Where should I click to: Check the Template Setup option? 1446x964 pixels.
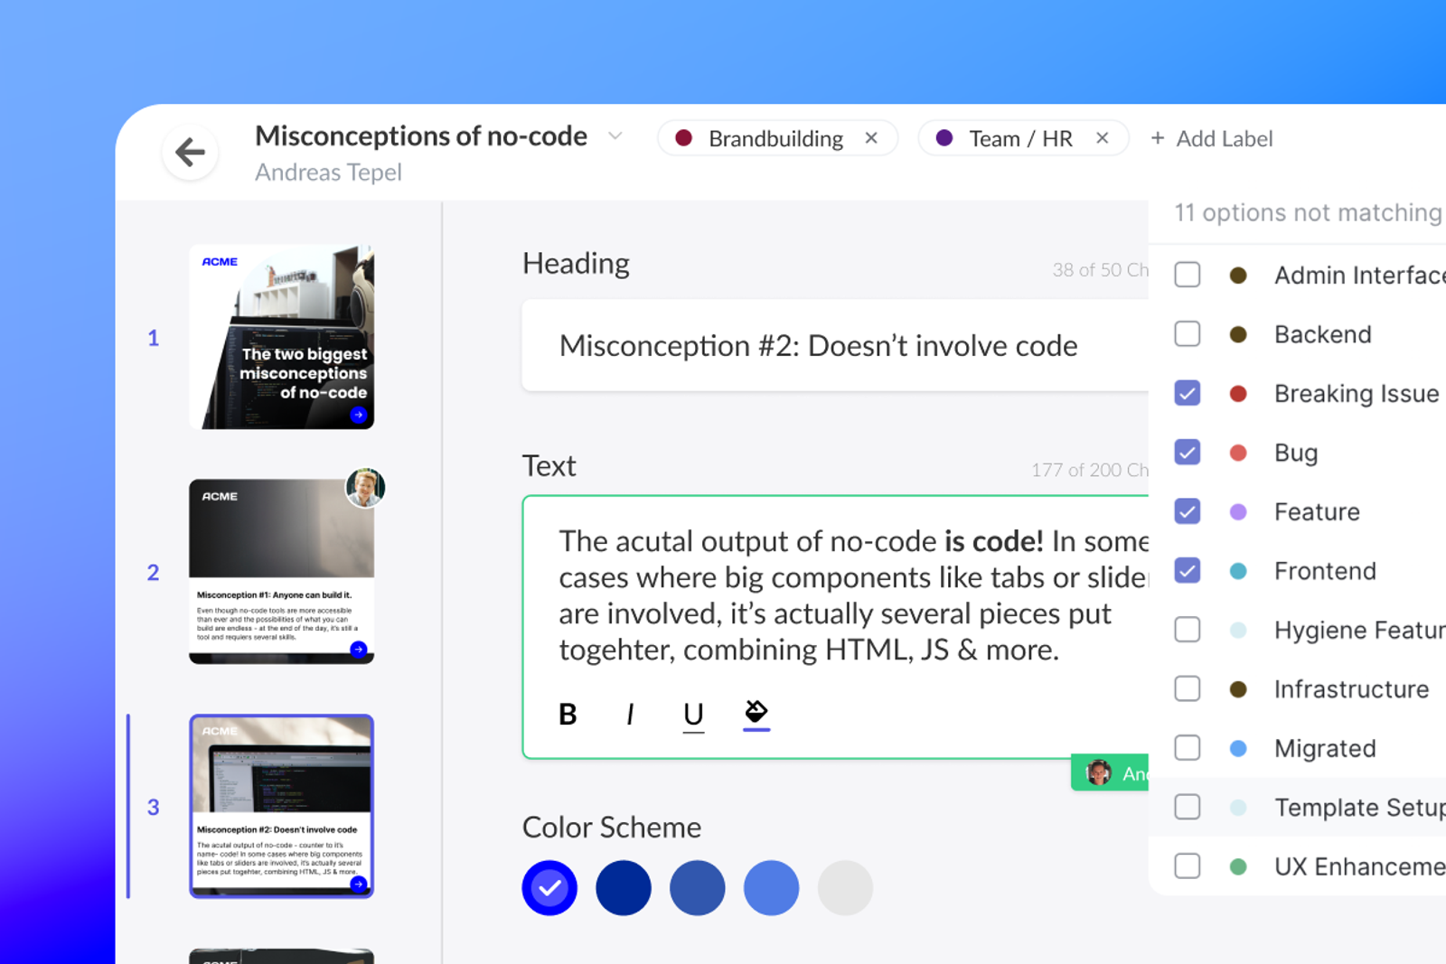point(1188,807)
